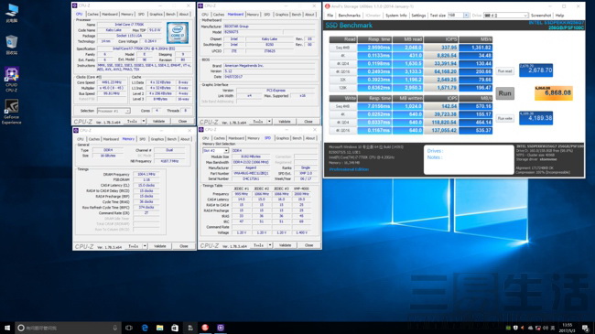Open the Processor #1 selection dropdown
The image size is (595, 334).
[114, 111]
